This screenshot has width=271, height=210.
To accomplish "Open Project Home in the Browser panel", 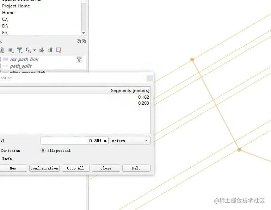I will point(16,6).
